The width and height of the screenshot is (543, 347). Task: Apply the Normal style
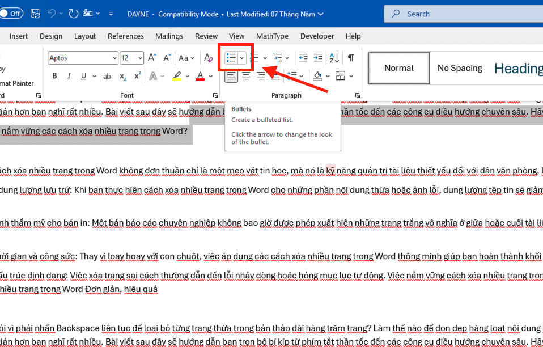pyautogui.click(x=399, y=68)
